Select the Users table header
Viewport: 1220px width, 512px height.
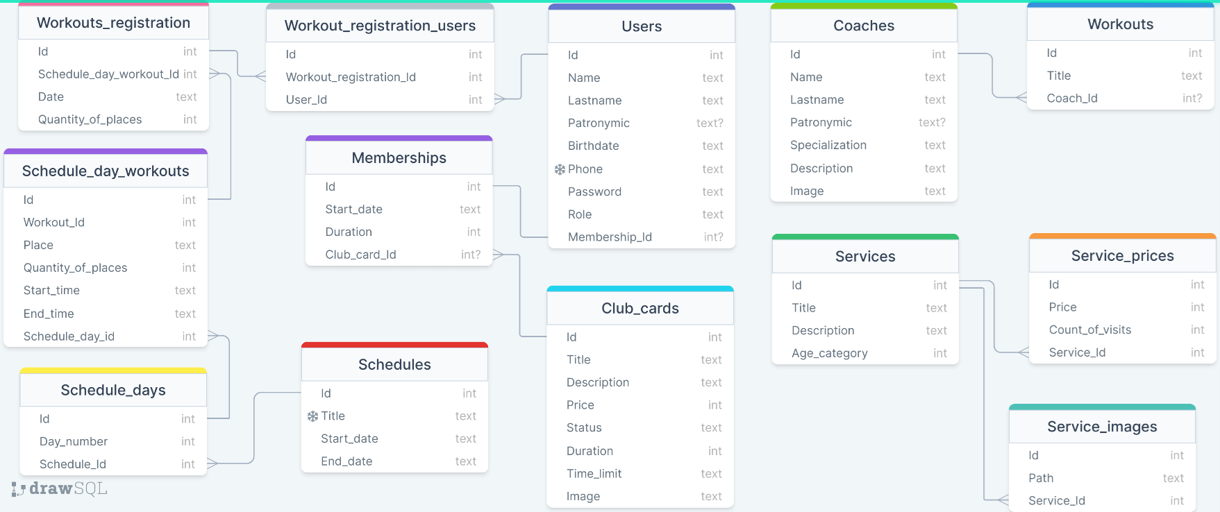click(641, 26)
